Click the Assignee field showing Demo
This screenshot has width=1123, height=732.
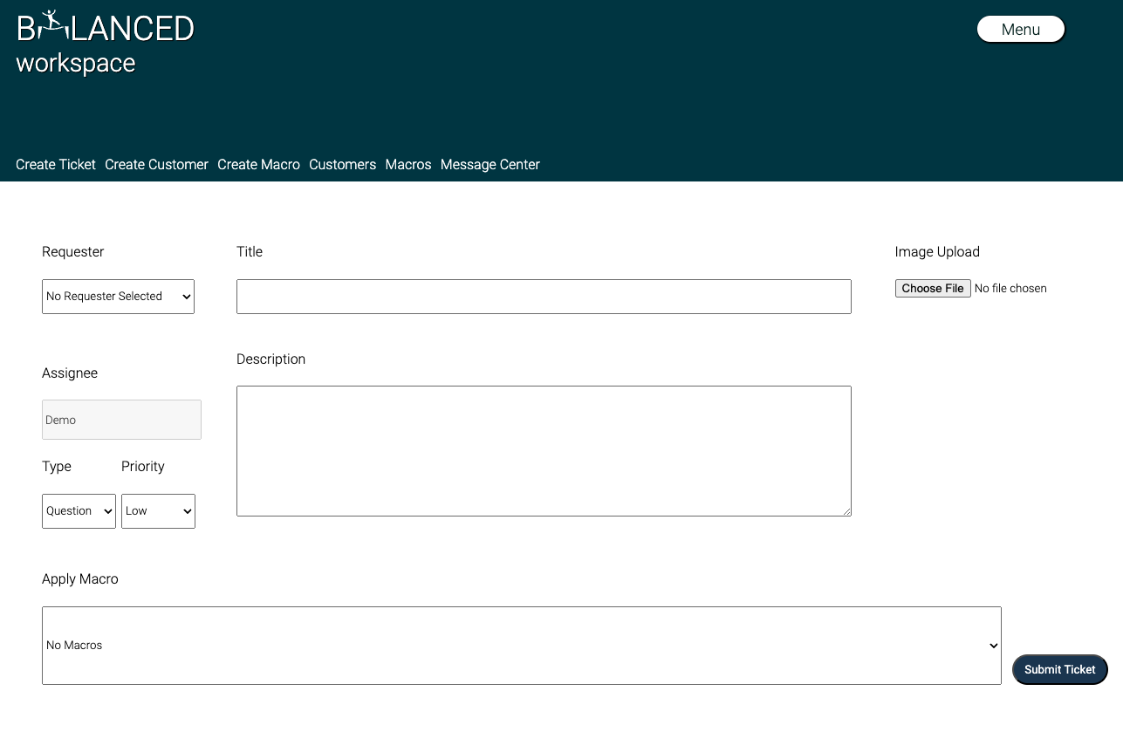(121, 420)
